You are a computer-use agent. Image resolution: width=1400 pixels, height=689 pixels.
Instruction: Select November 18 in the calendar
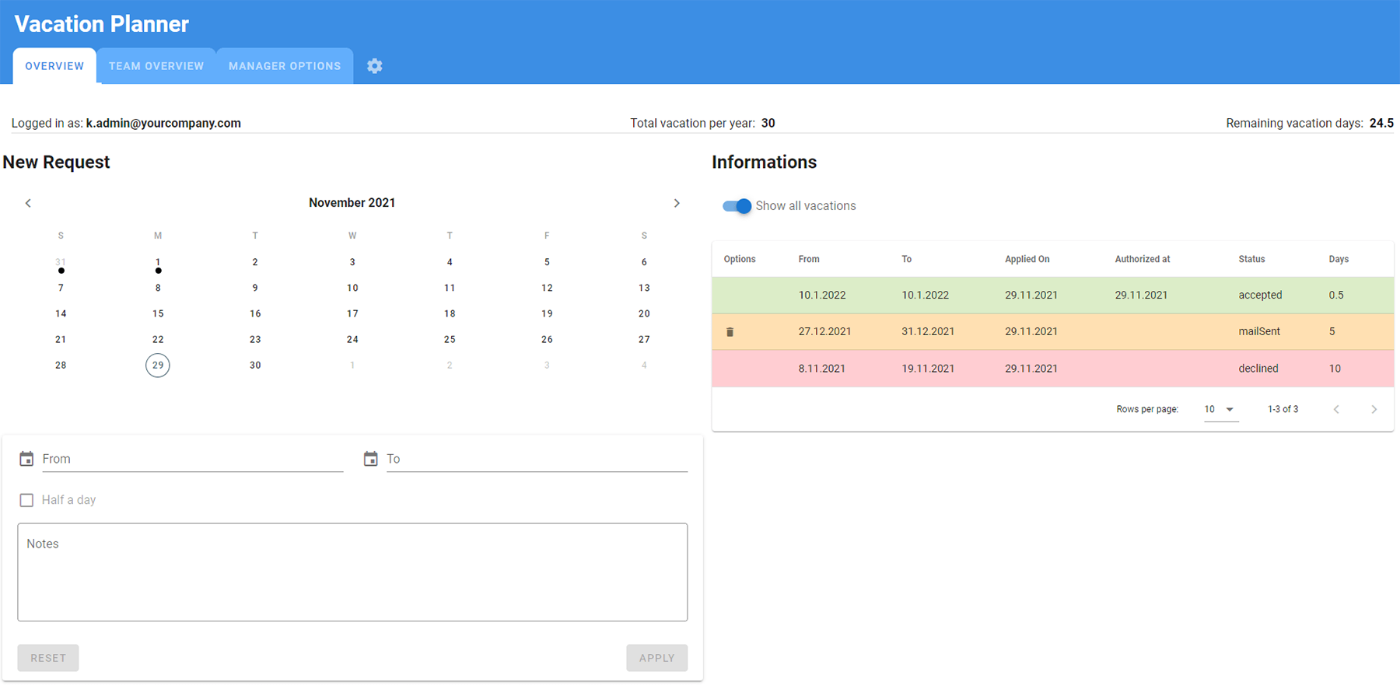coord(450,313)
